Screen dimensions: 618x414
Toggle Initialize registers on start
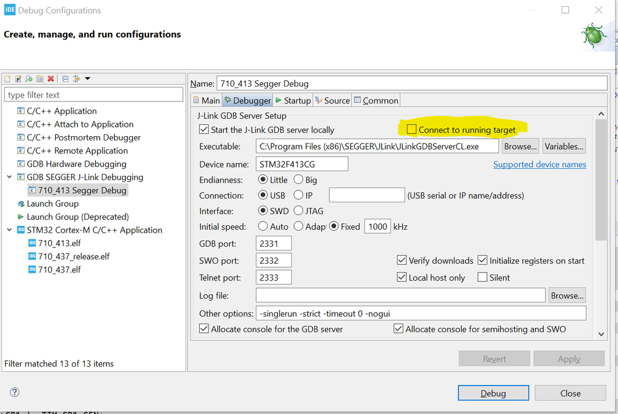(483, 261)
